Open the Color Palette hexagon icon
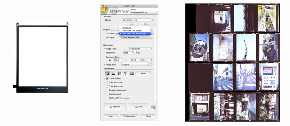The width and height of the screenshot is (290, 126). 132,74
